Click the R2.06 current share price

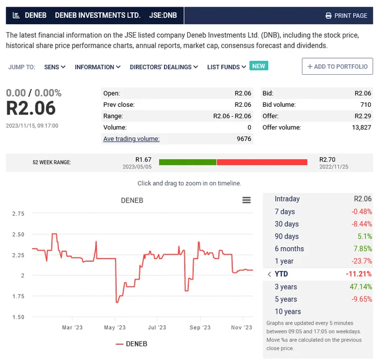tap(31, 108)
